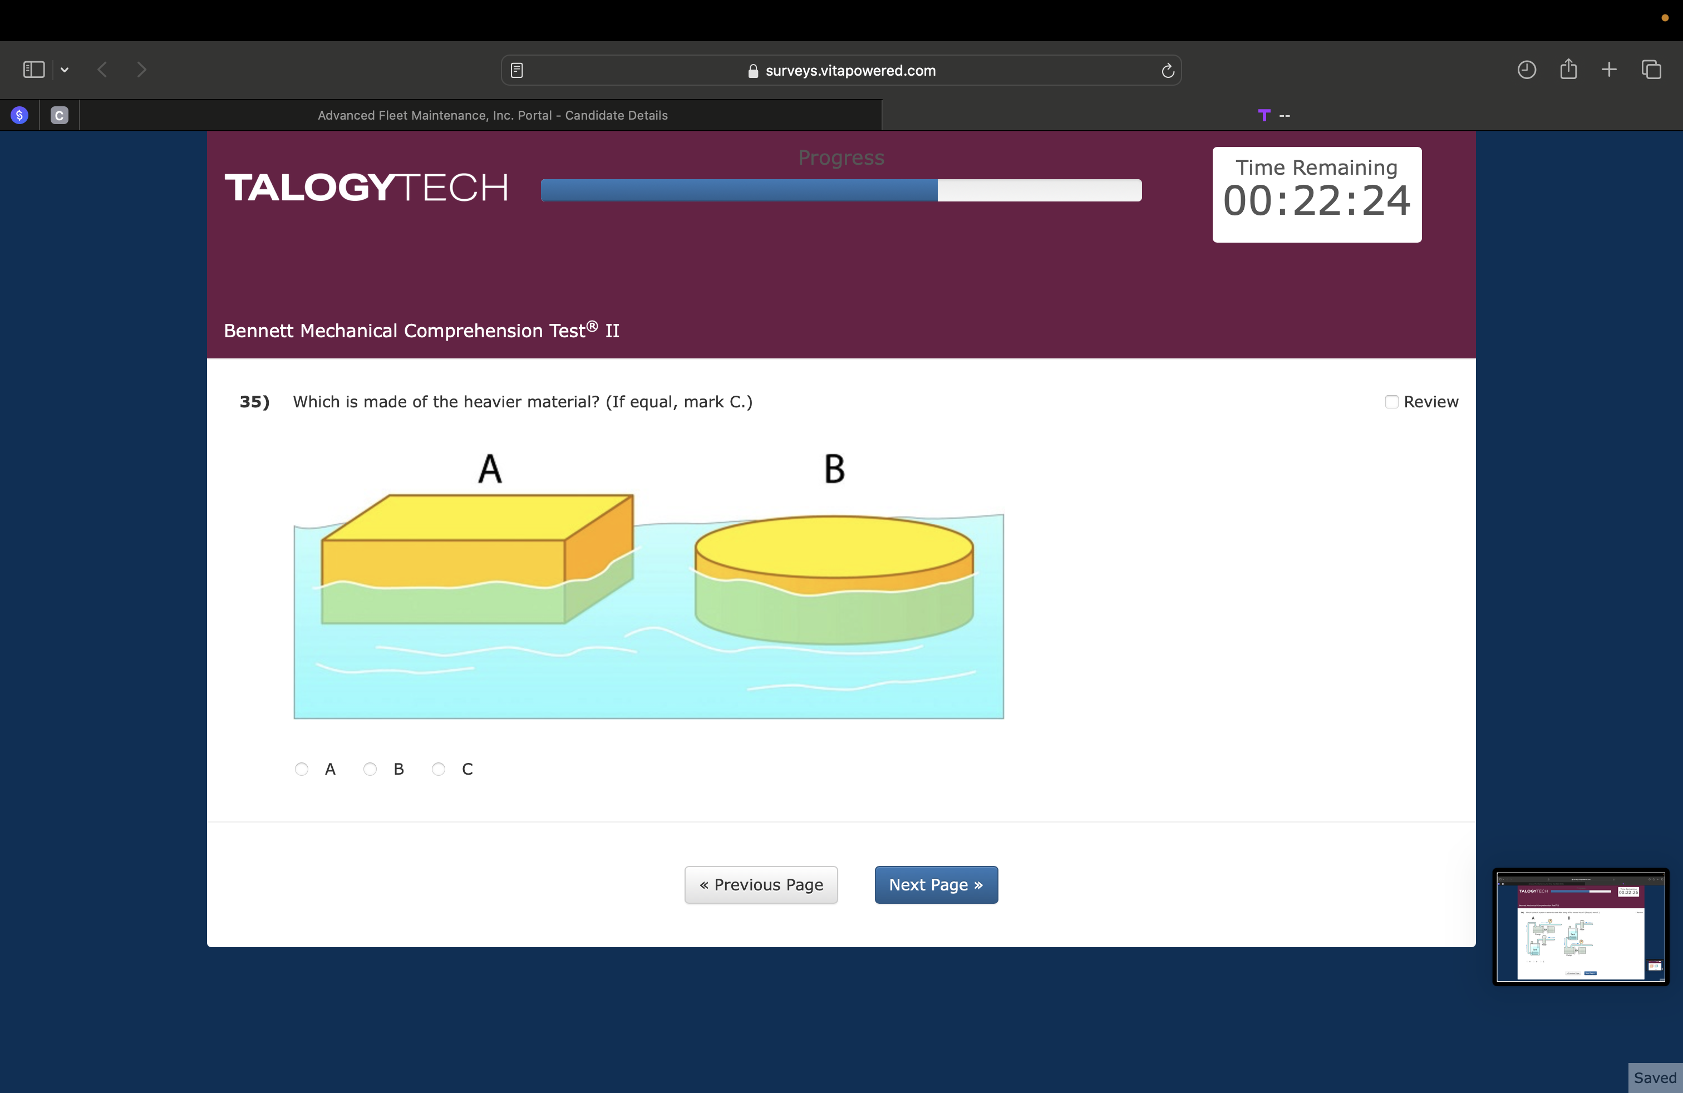Screen dimensions: 1683x1093
Task: Switch to the untitled T tab
Action: 1274,115
